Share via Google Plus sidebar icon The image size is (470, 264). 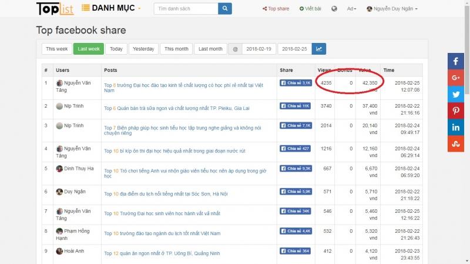(x=456, y=78)
